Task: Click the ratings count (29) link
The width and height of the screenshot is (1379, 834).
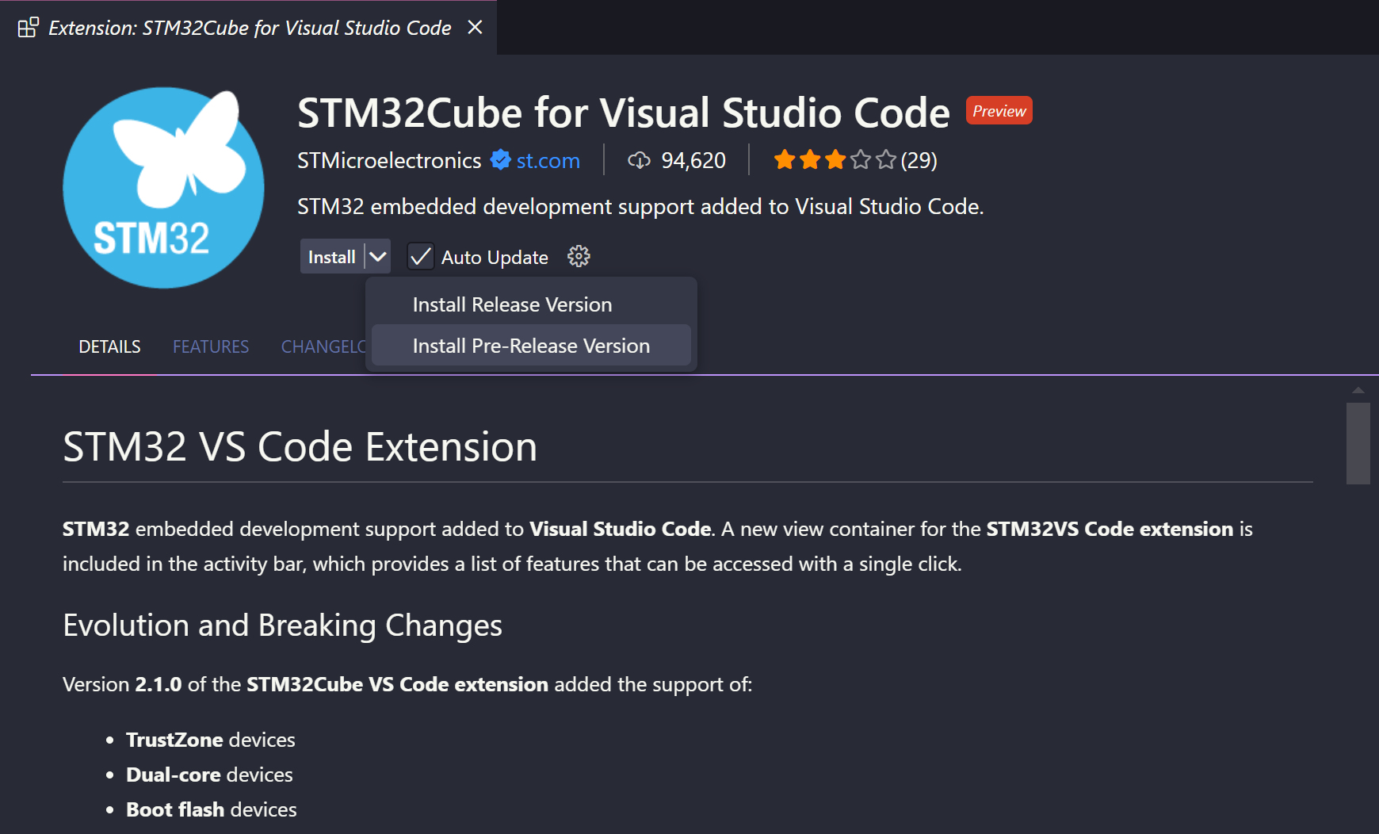Action: tap(919, 159)
